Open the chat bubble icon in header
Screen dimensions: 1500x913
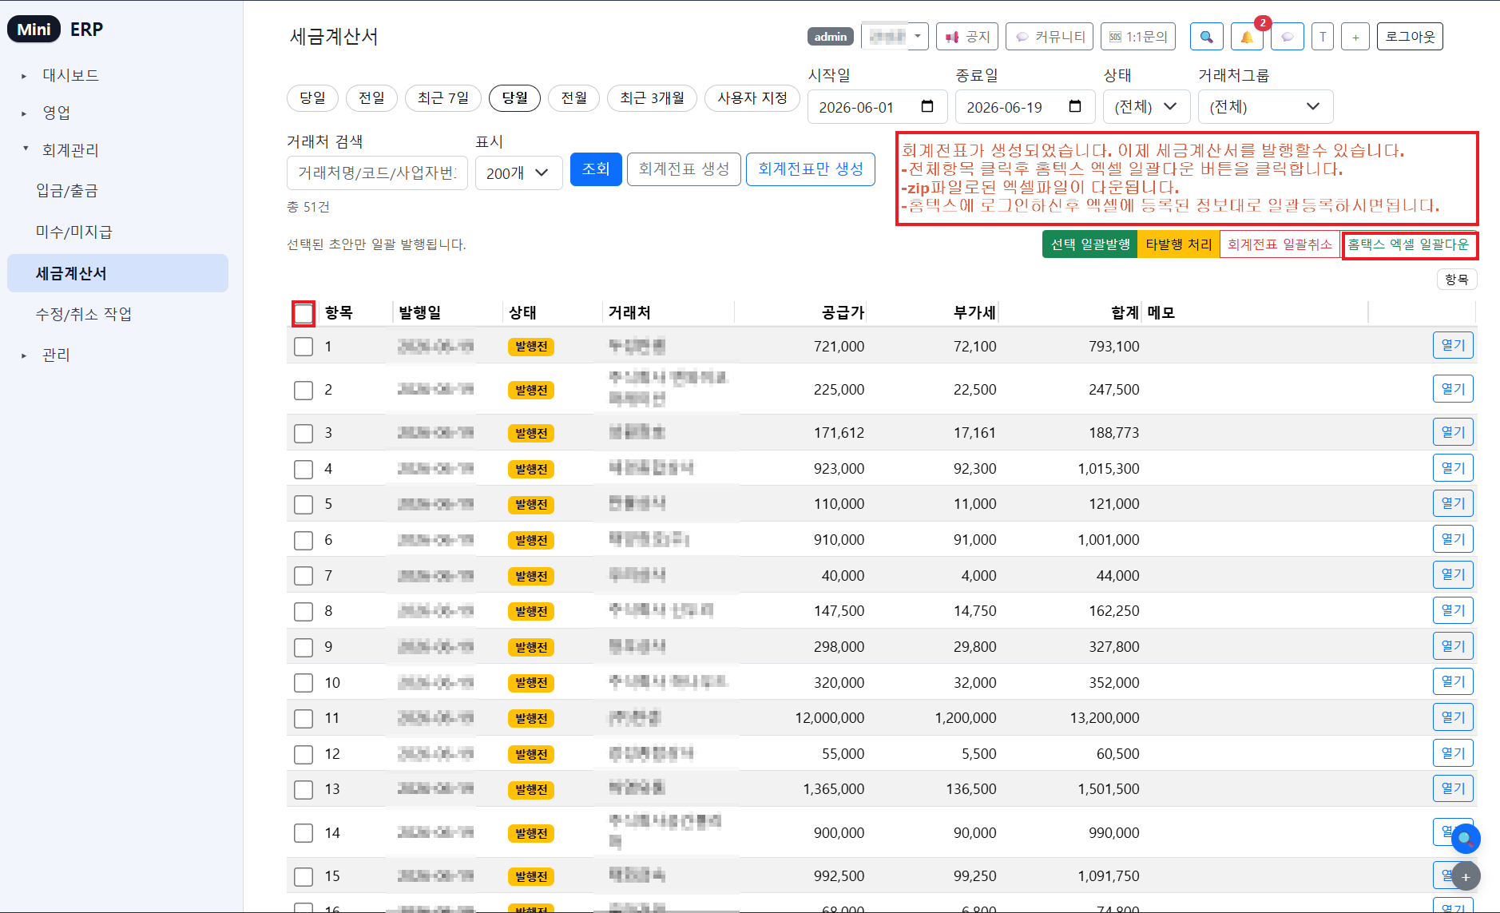pyautogui.click(x=1287, y=37)
